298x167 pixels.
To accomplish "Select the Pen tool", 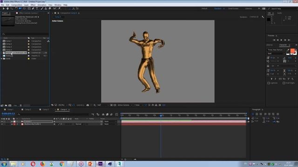I will click(33, 8).
